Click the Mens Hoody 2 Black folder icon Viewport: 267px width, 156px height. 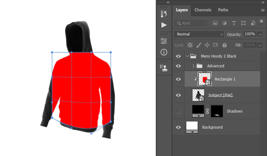point(193,56)
